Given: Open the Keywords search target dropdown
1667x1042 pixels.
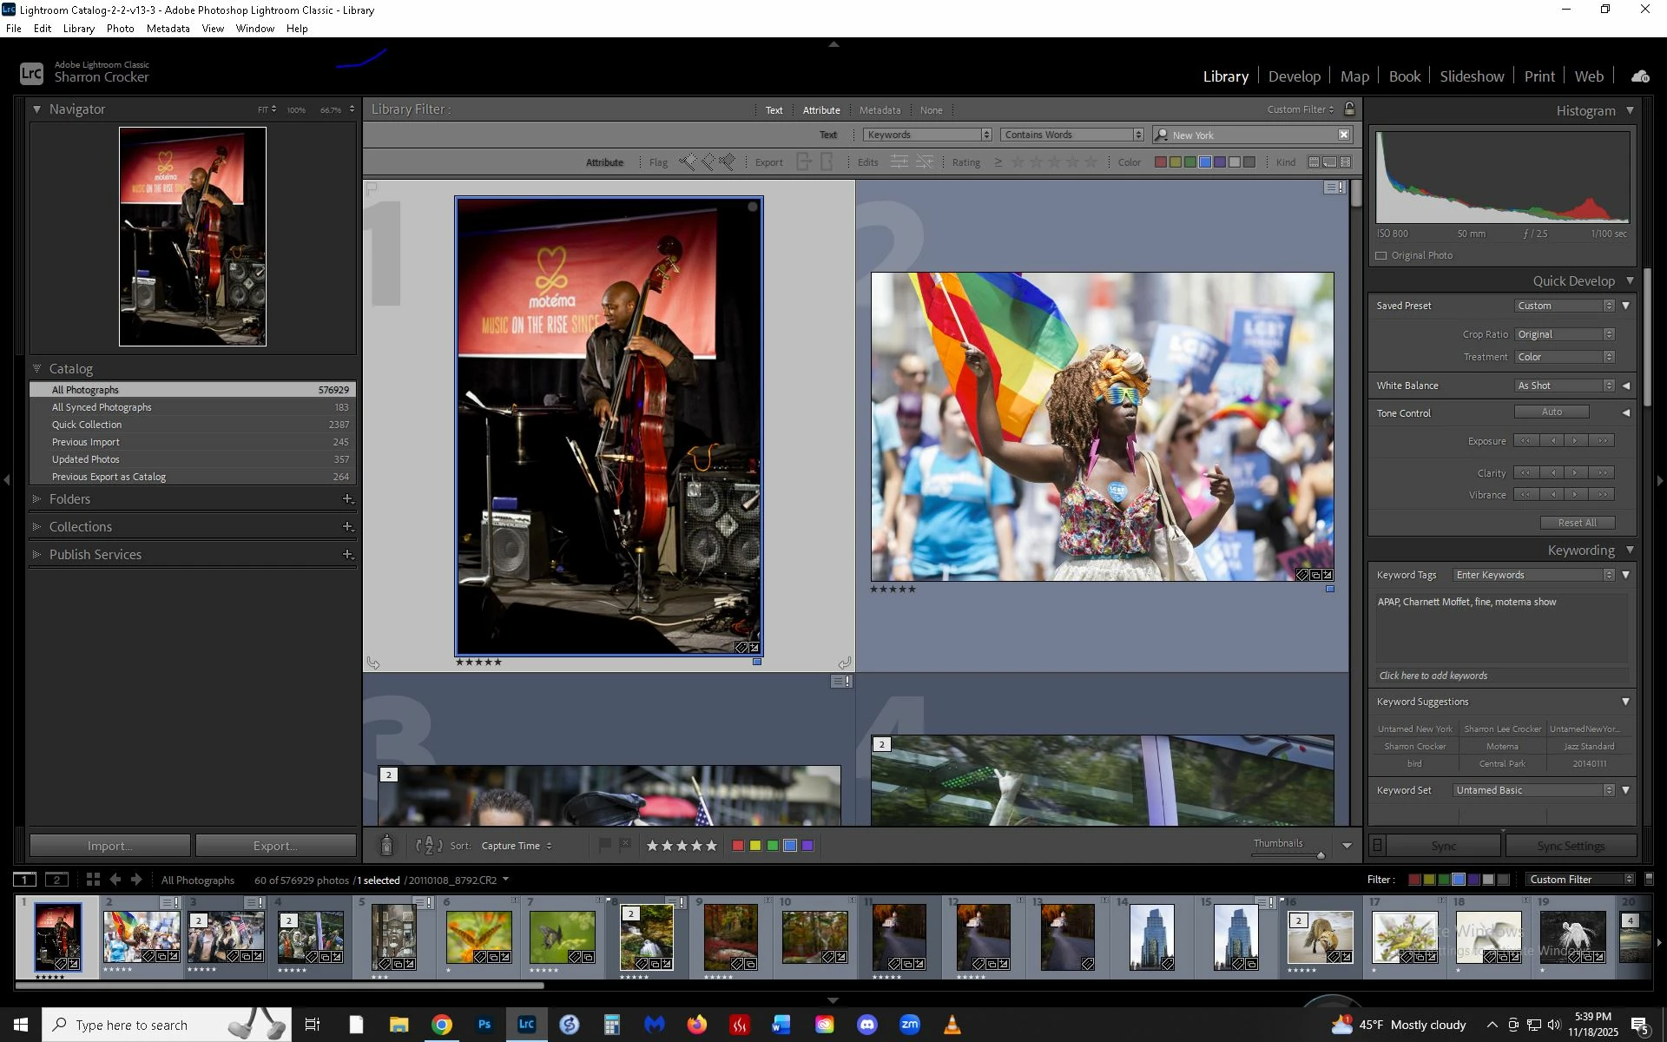Looking at the screenshot, I should point(927,135).
